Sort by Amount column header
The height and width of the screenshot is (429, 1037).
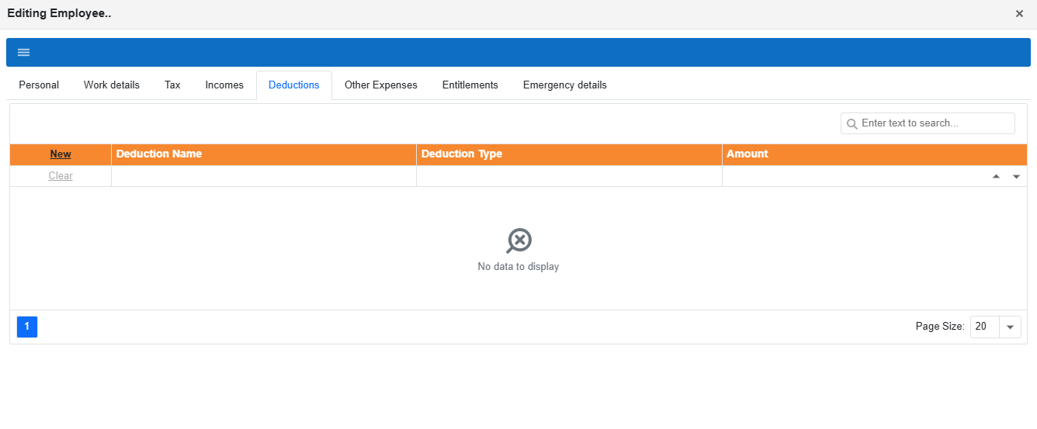pos(875,154)
